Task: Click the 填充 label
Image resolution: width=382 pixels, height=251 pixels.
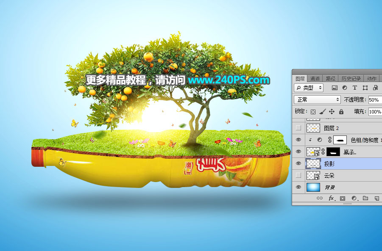Action: [x=360, y=111]
